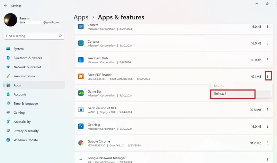Click the Game Bar app icon
277x163 pixels.
point(81,93)
